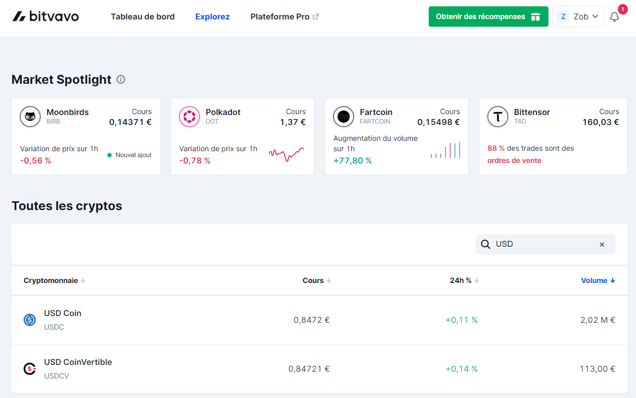Switch to Tableau de bord
Screen dimensions: 636x398
142,16
